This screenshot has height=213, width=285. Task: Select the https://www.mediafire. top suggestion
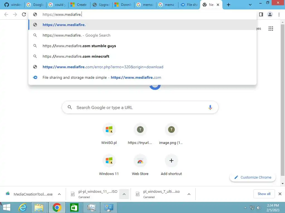[x=143, y=25]
